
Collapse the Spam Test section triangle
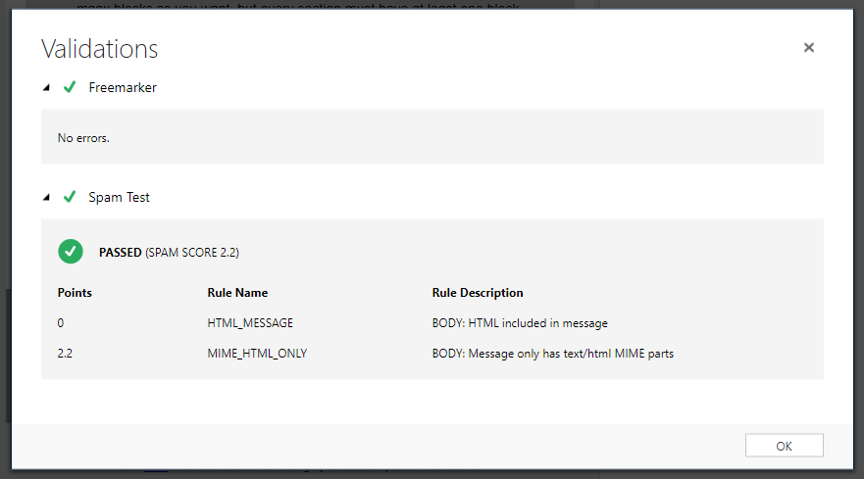46,198
